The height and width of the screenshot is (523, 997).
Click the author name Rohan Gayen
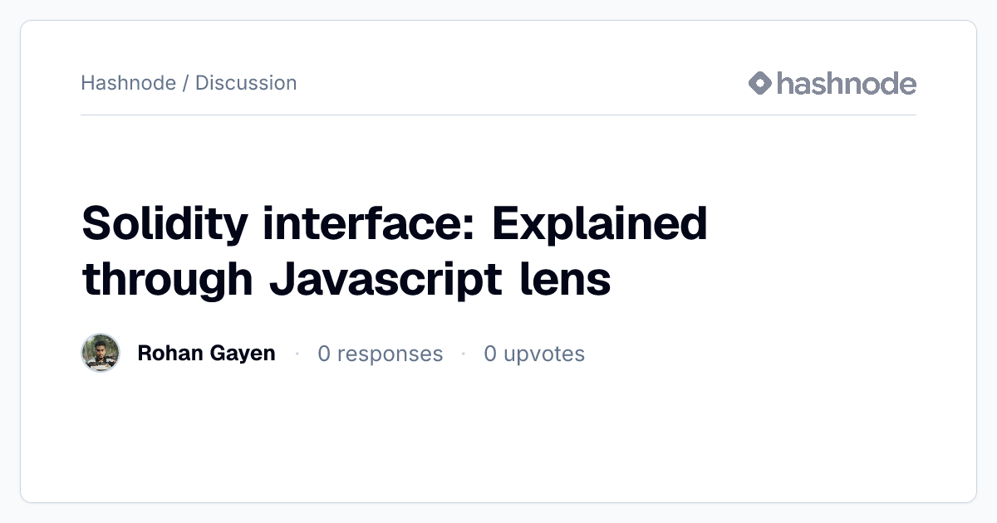tap(206, 353)
